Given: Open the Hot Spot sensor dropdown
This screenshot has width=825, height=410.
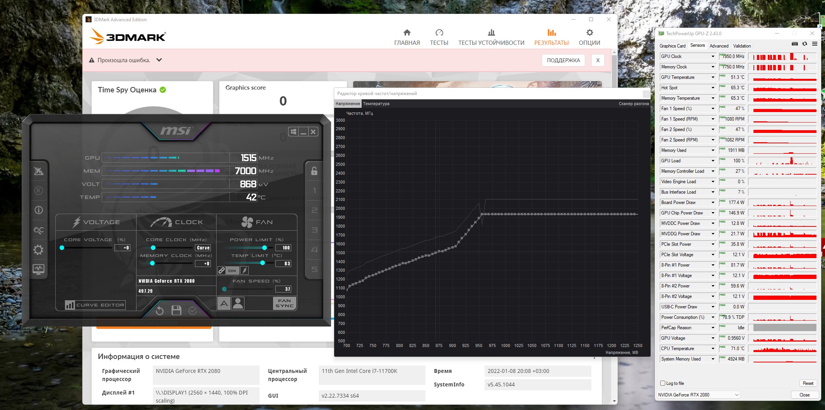Looking at the screenshot, I should coord(713,88).
